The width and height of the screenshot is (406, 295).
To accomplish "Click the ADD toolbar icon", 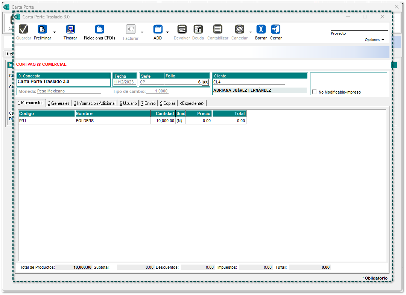I will 158,29.
